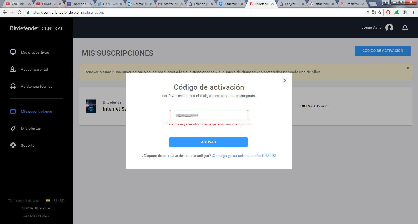Switch to the YouTube browser tab
418x224 pixels.
[x=18, y=4]
